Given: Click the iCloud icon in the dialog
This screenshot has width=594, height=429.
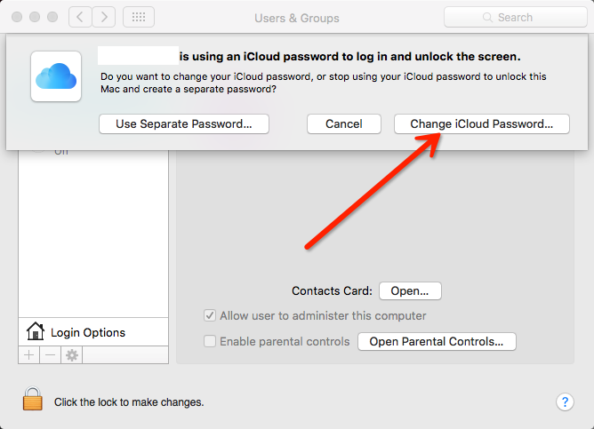Looking at the screenshot, I should coord(57,76).
